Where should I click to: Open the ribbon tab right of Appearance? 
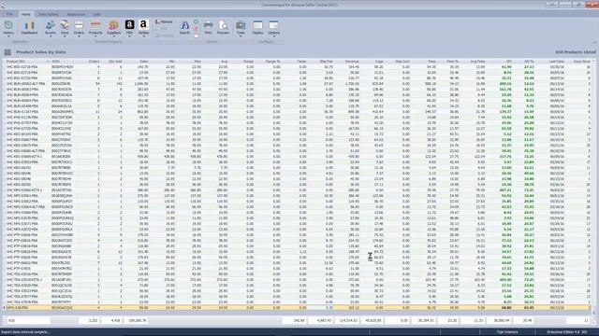96,14
